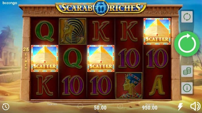Click the 950.00 balance display
The image size is (202, 113).
coord(150,108)
